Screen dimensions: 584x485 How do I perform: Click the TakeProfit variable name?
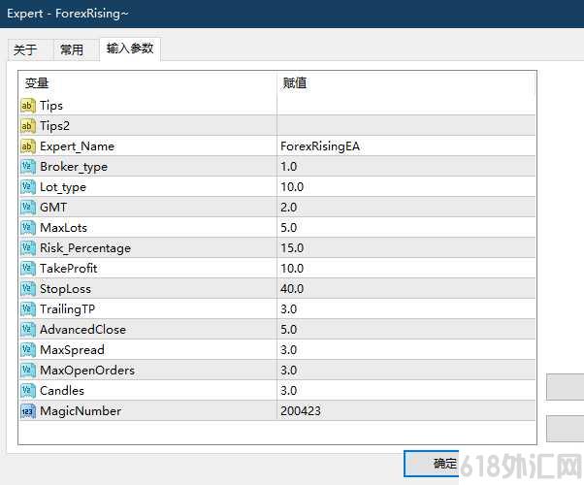pyautogui.click(x=69, y=268)
